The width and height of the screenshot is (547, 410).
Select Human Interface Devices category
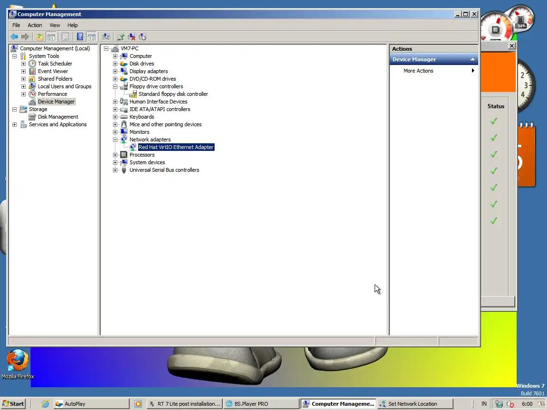159,102
